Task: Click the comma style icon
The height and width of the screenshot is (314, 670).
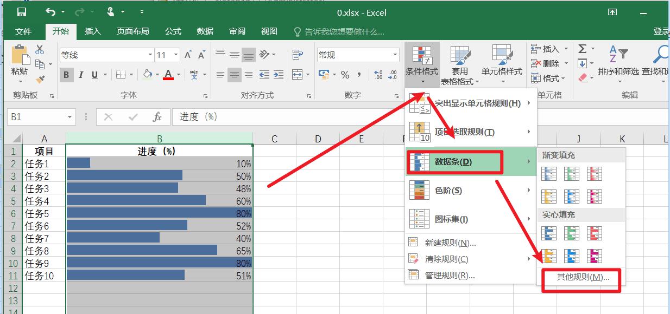Action: point(360,75)
